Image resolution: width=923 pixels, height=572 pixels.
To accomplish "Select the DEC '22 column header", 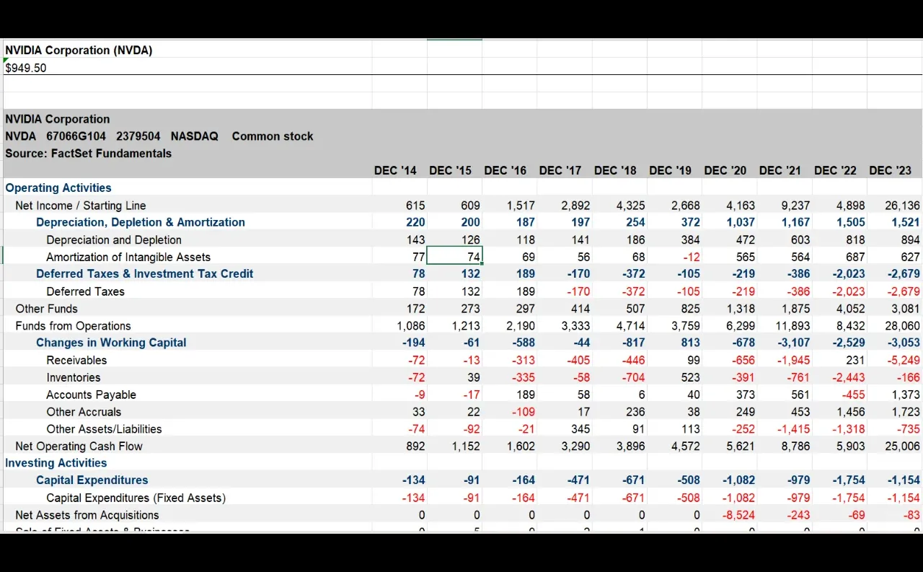I will click(x=835, y=170).
